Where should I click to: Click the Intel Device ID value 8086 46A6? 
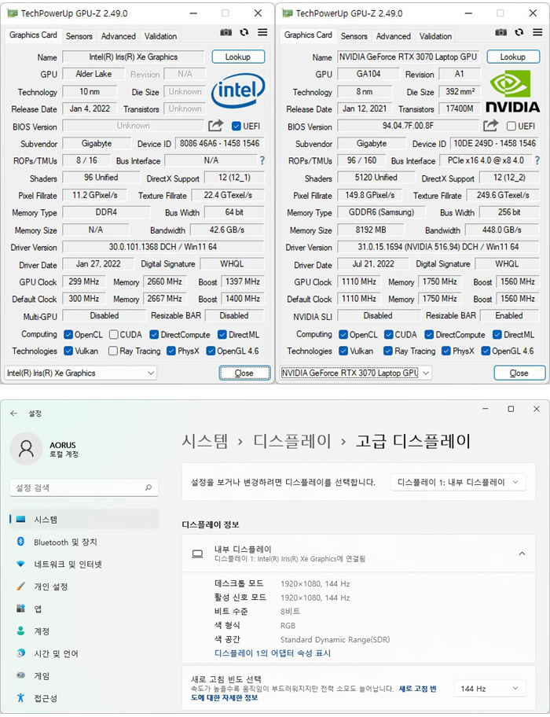(219, 143)
